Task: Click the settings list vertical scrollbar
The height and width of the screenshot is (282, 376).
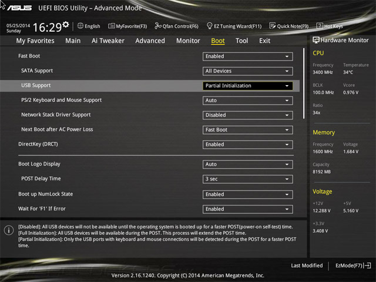Action: point(304,83)
